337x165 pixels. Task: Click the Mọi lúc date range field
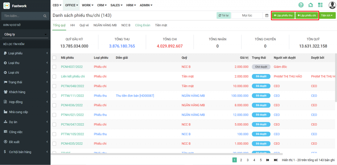(247, 15)
